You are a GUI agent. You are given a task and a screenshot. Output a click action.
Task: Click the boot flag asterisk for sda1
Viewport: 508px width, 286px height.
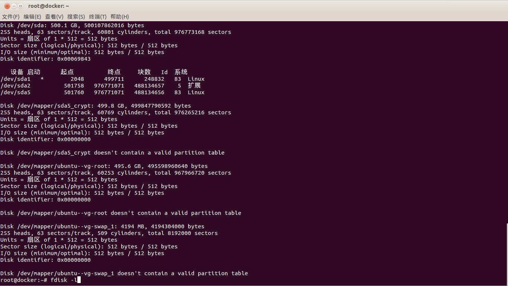tap(42, 79)
